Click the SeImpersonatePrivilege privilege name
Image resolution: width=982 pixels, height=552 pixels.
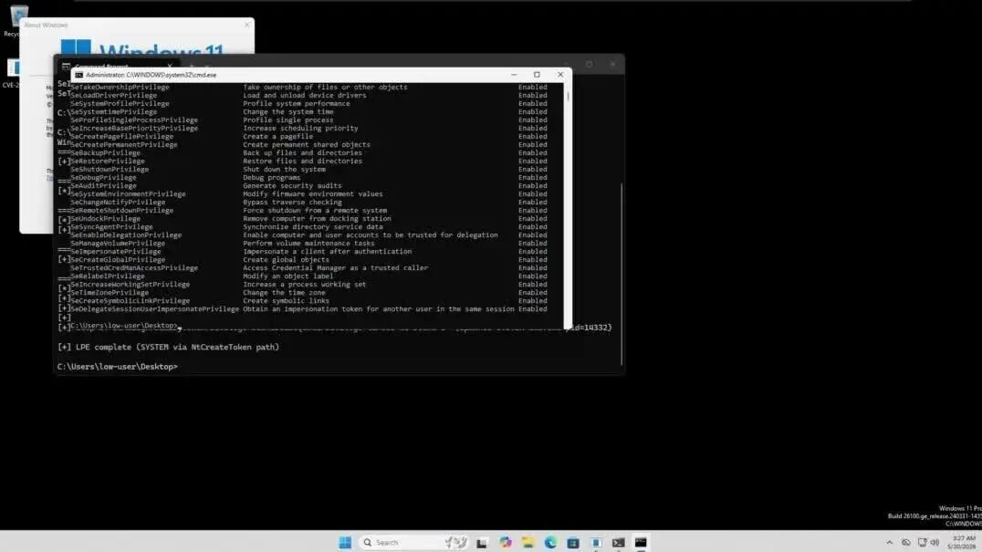[x=115, y=252]
